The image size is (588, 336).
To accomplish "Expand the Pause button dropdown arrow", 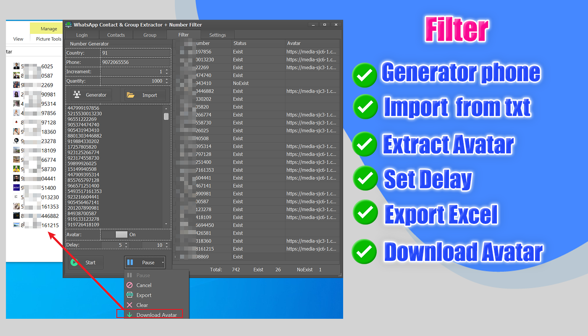I will (163, 262).
